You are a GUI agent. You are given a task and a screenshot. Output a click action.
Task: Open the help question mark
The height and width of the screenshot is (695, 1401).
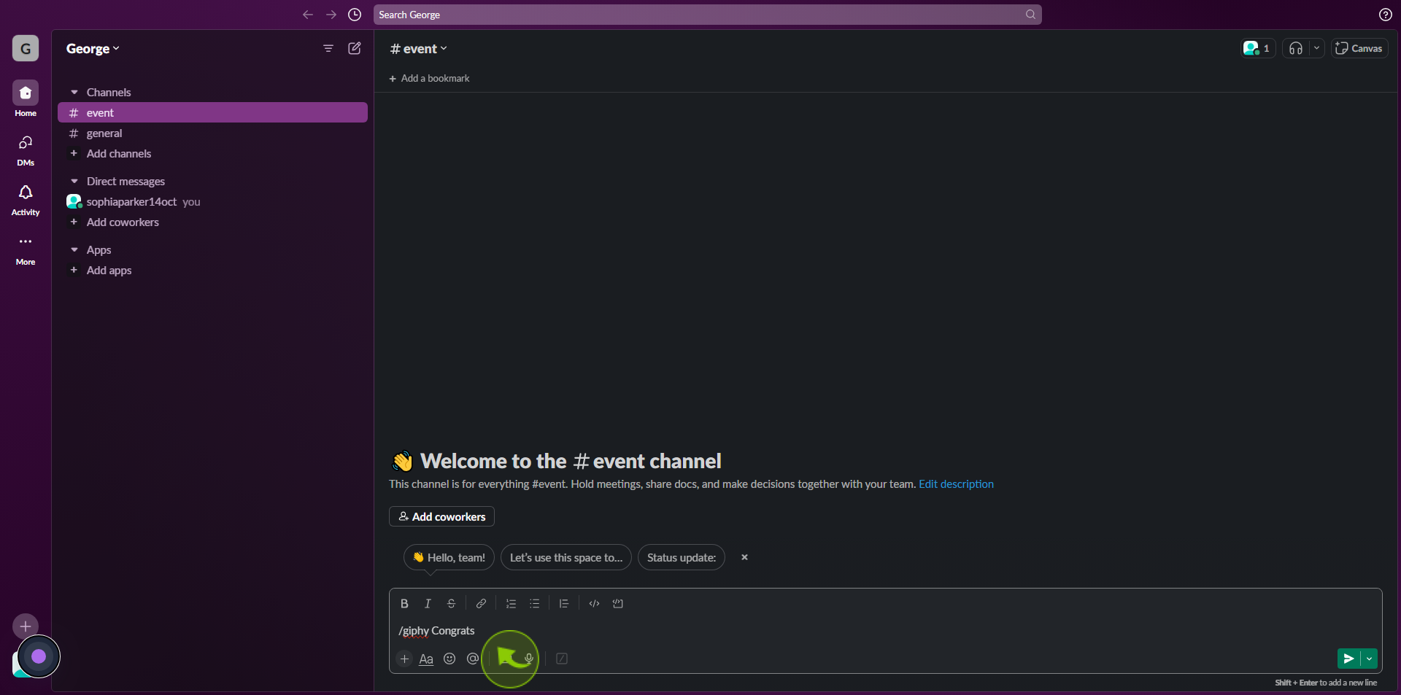1385,15
